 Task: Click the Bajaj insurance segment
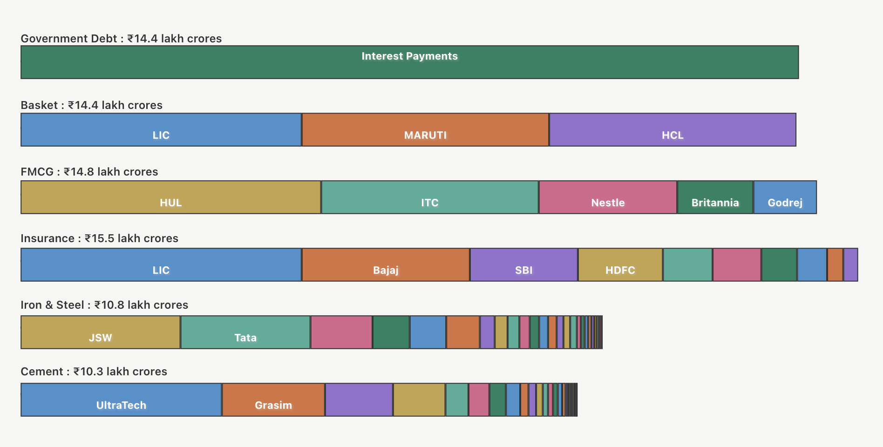click(386, 265)
